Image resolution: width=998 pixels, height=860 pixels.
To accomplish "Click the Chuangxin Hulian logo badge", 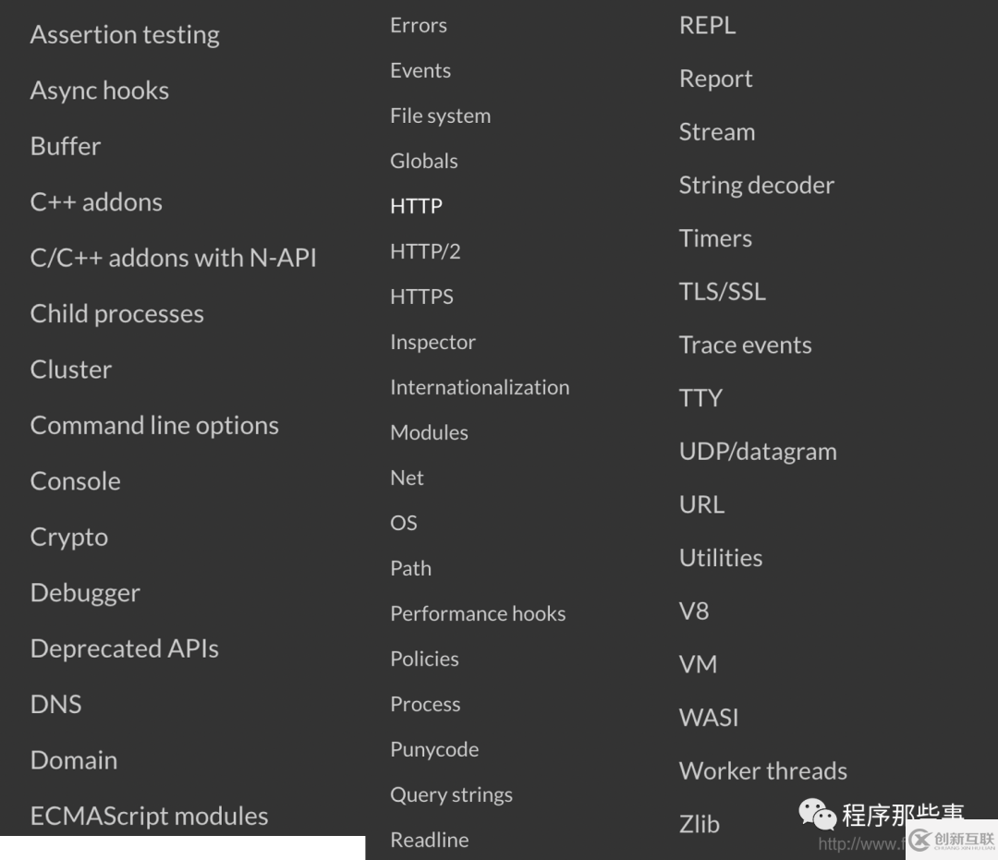I will click(952, 841).
